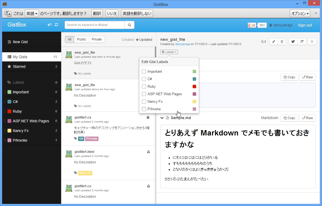Filter by P/Invoke label in sidebar
The width and height of the screenshot is (322, 206).
click(x=32, y=140)
